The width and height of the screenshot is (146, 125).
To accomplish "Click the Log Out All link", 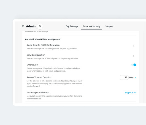I will (x=131, y=93).
